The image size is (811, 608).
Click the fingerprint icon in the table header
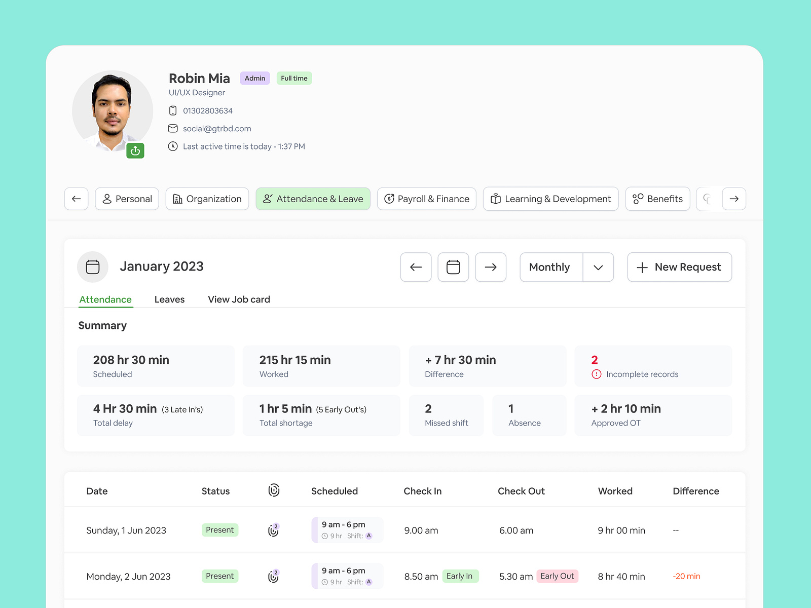[274, 490]
